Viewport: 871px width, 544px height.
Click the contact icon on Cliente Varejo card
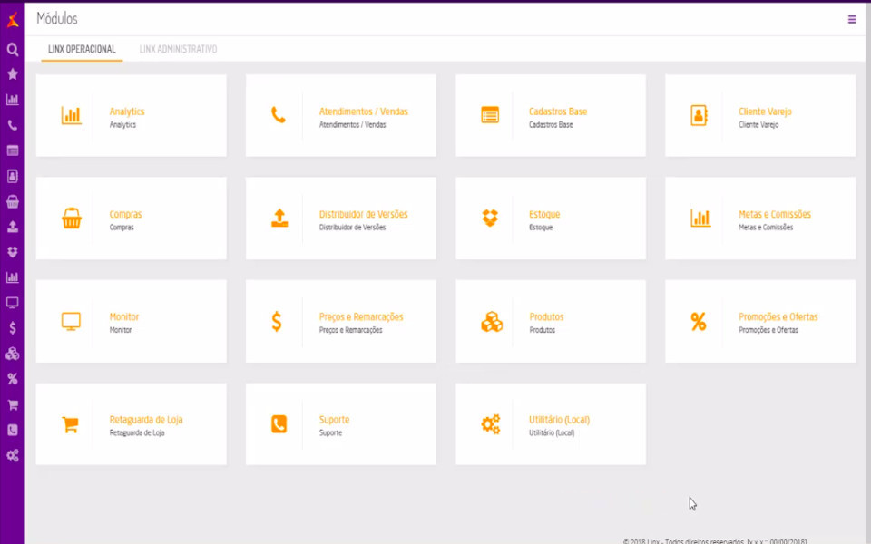click(x=699, y=115)
